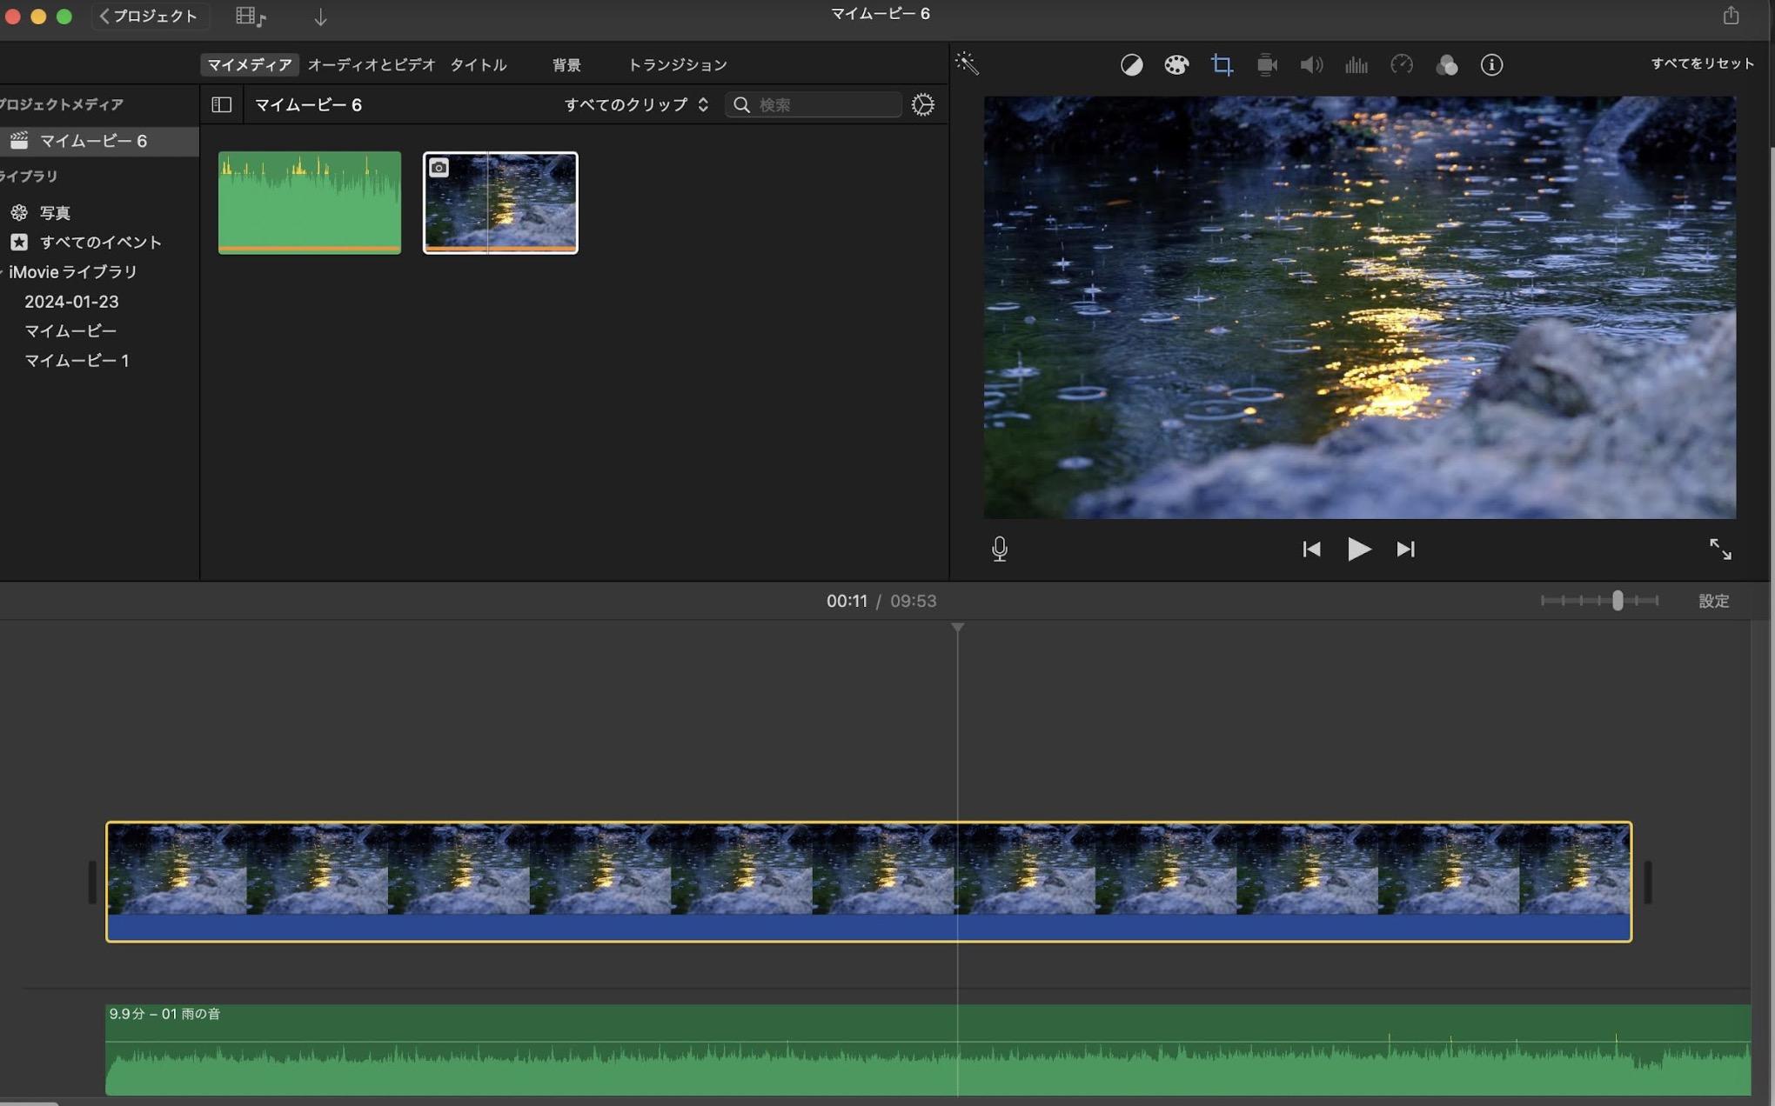This screenshot has height=1106, width=1775.
Task: Open the volume adjustment tool
Action: (1311, 65)
